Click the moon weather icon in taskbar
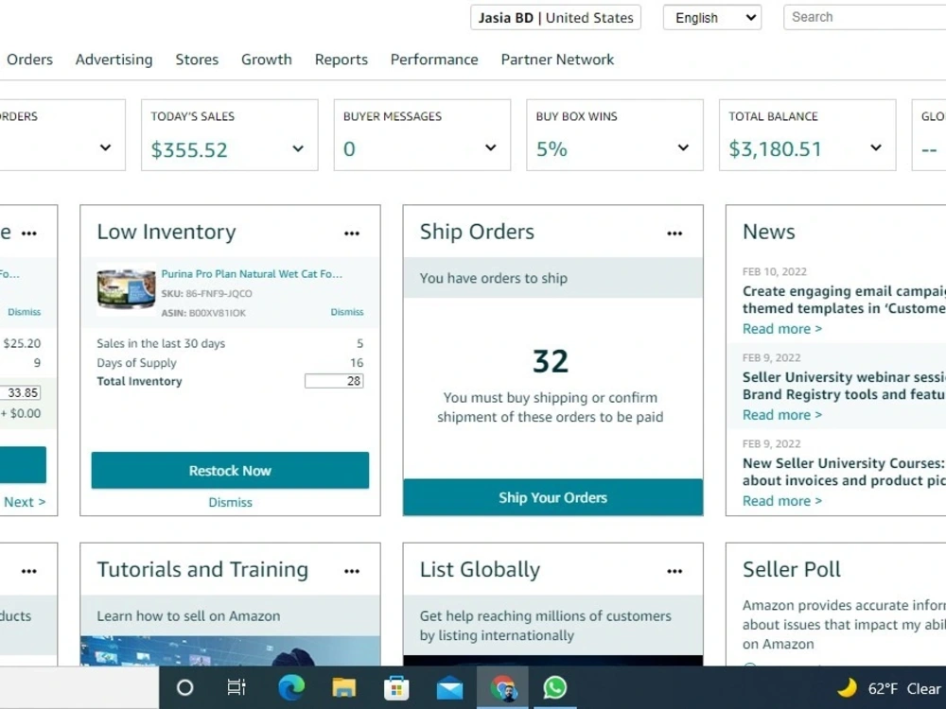The width and height of the screenshot is (946, 709). pos(848,687)
